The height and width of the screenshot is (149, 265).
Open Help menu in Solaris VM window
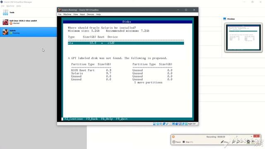pyautogui.click(x=99, y=14)
